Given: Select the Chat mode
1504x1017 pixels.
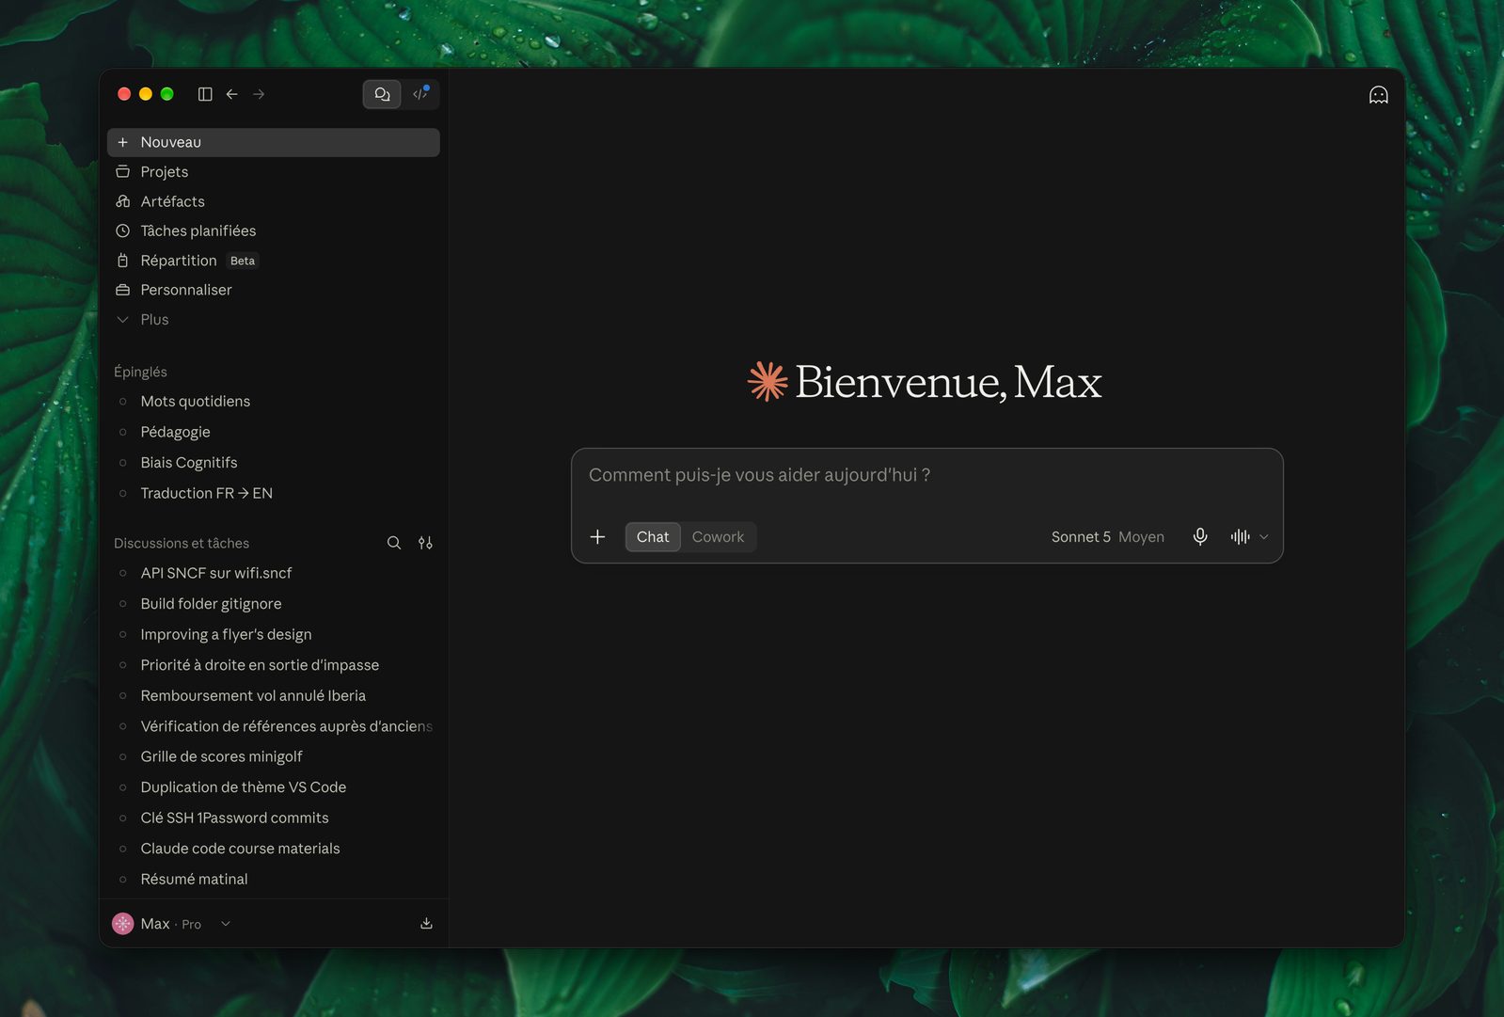Looking at the screenshot, I should 653,537.
